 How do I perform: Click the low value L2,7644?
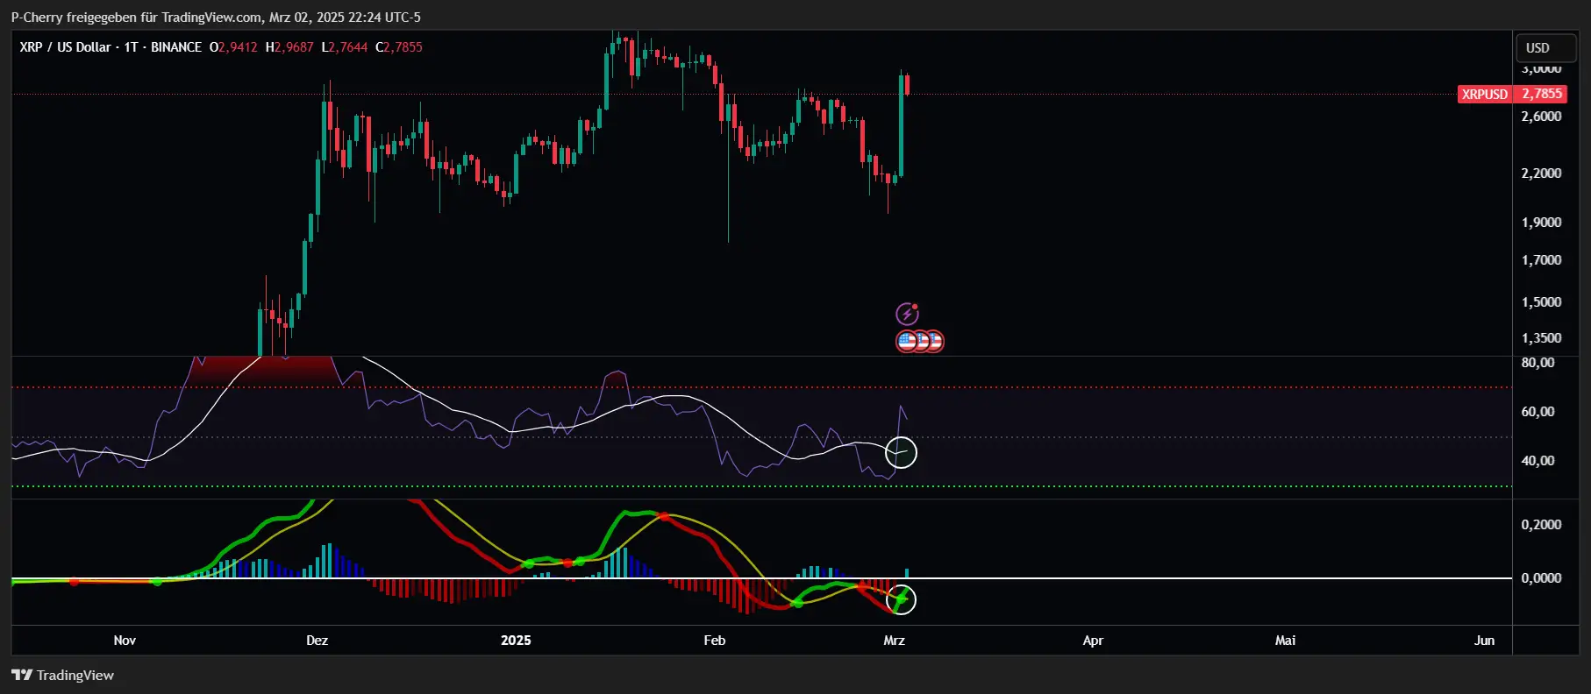(x=345, y=47)
